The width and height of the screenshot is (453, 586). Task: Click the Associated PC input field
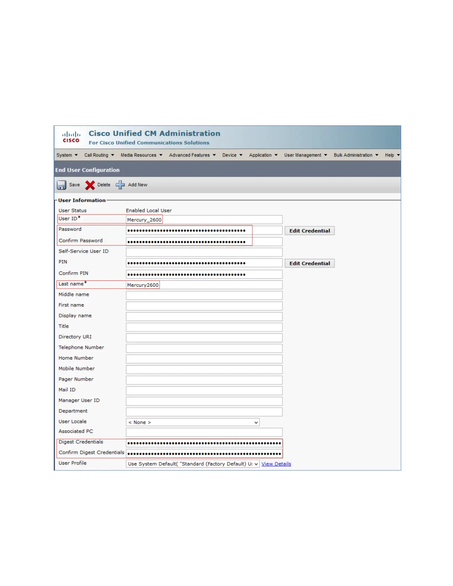click(204, 432)
